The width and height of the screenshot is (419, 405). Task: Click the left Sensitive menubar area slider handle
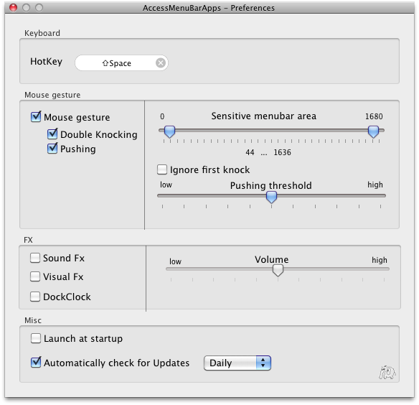[x=169, y=131]
